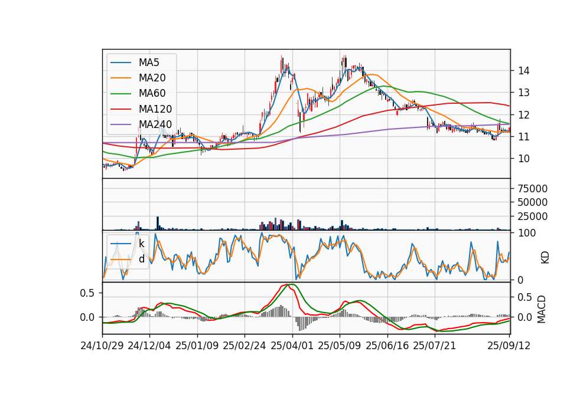Click the price axis label 10

click(x=524, y=159)
